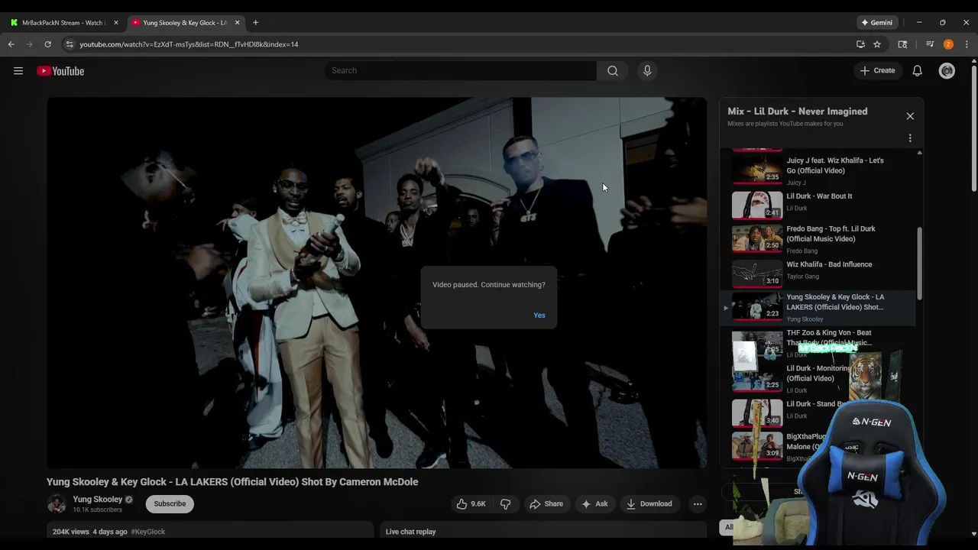Click the Mix playlist scrollbar

pyautogui.click(x=919, y=264)
